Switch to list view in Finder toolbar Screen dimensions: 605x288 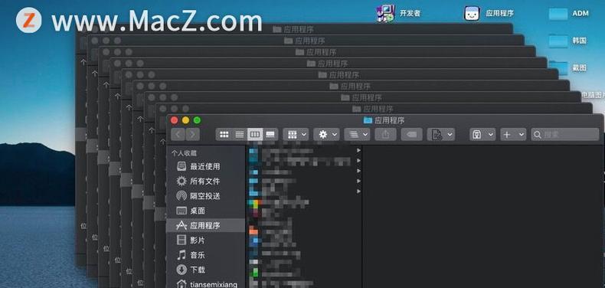point(240,134)
